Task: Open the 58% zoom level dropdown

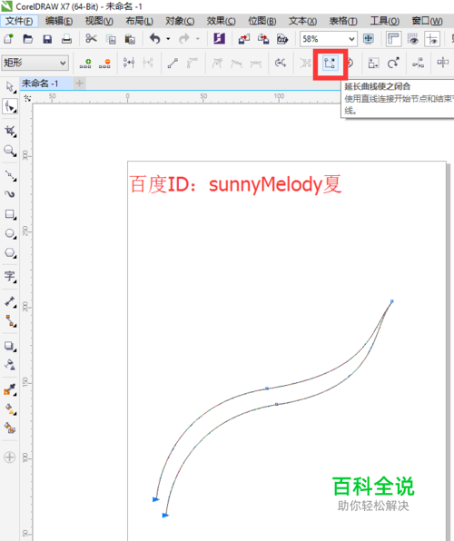Action: (351, 39)
